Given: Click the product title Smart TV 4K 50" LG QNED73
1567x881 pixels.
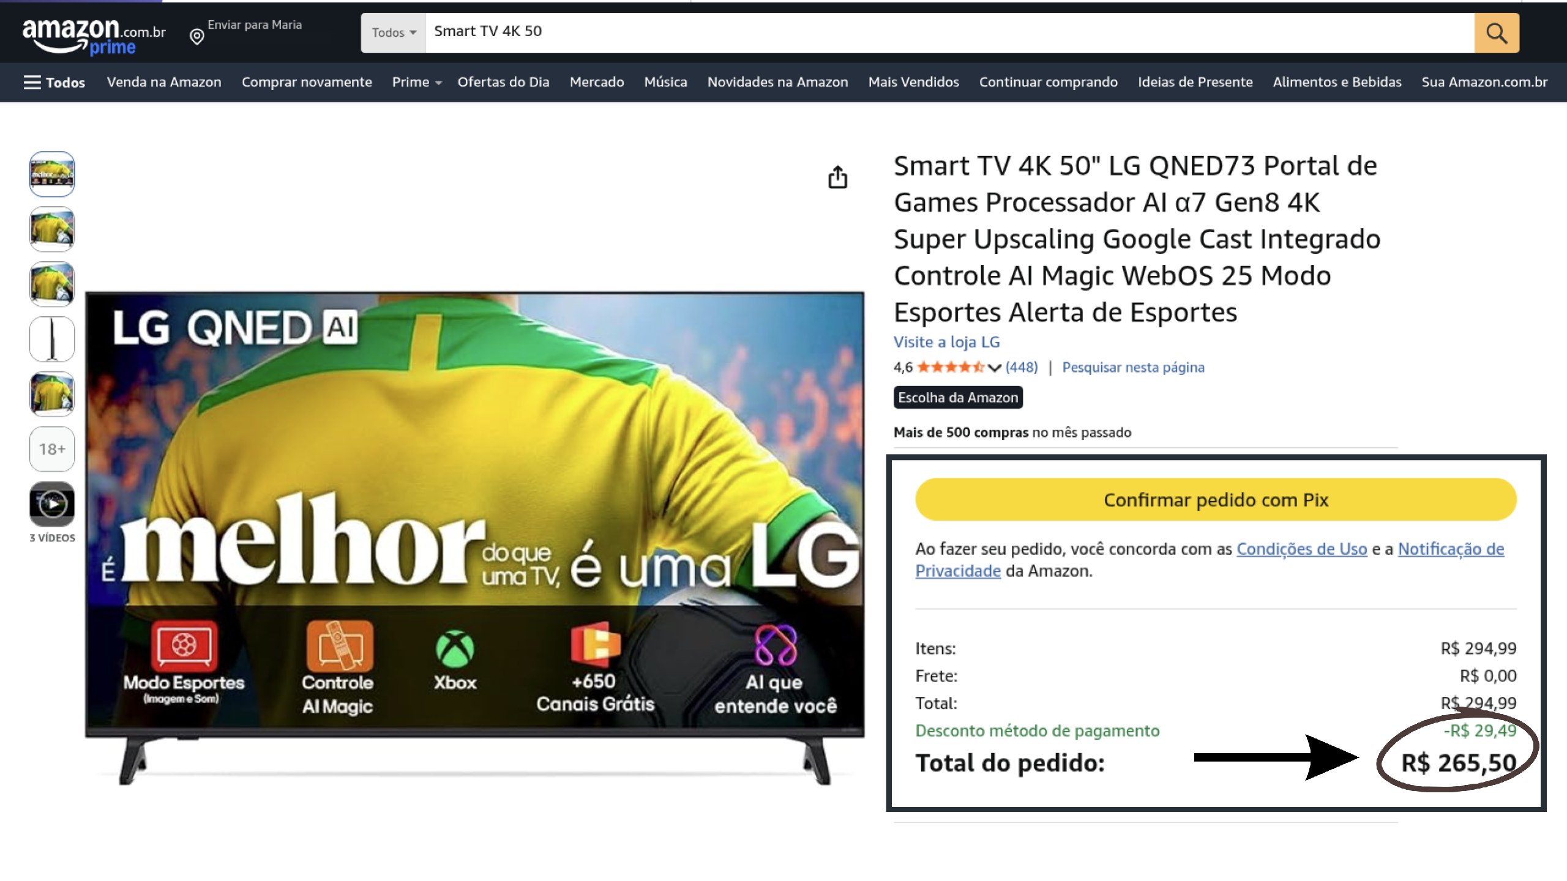Looking at the screenshot, I should tap(1137, 239).
